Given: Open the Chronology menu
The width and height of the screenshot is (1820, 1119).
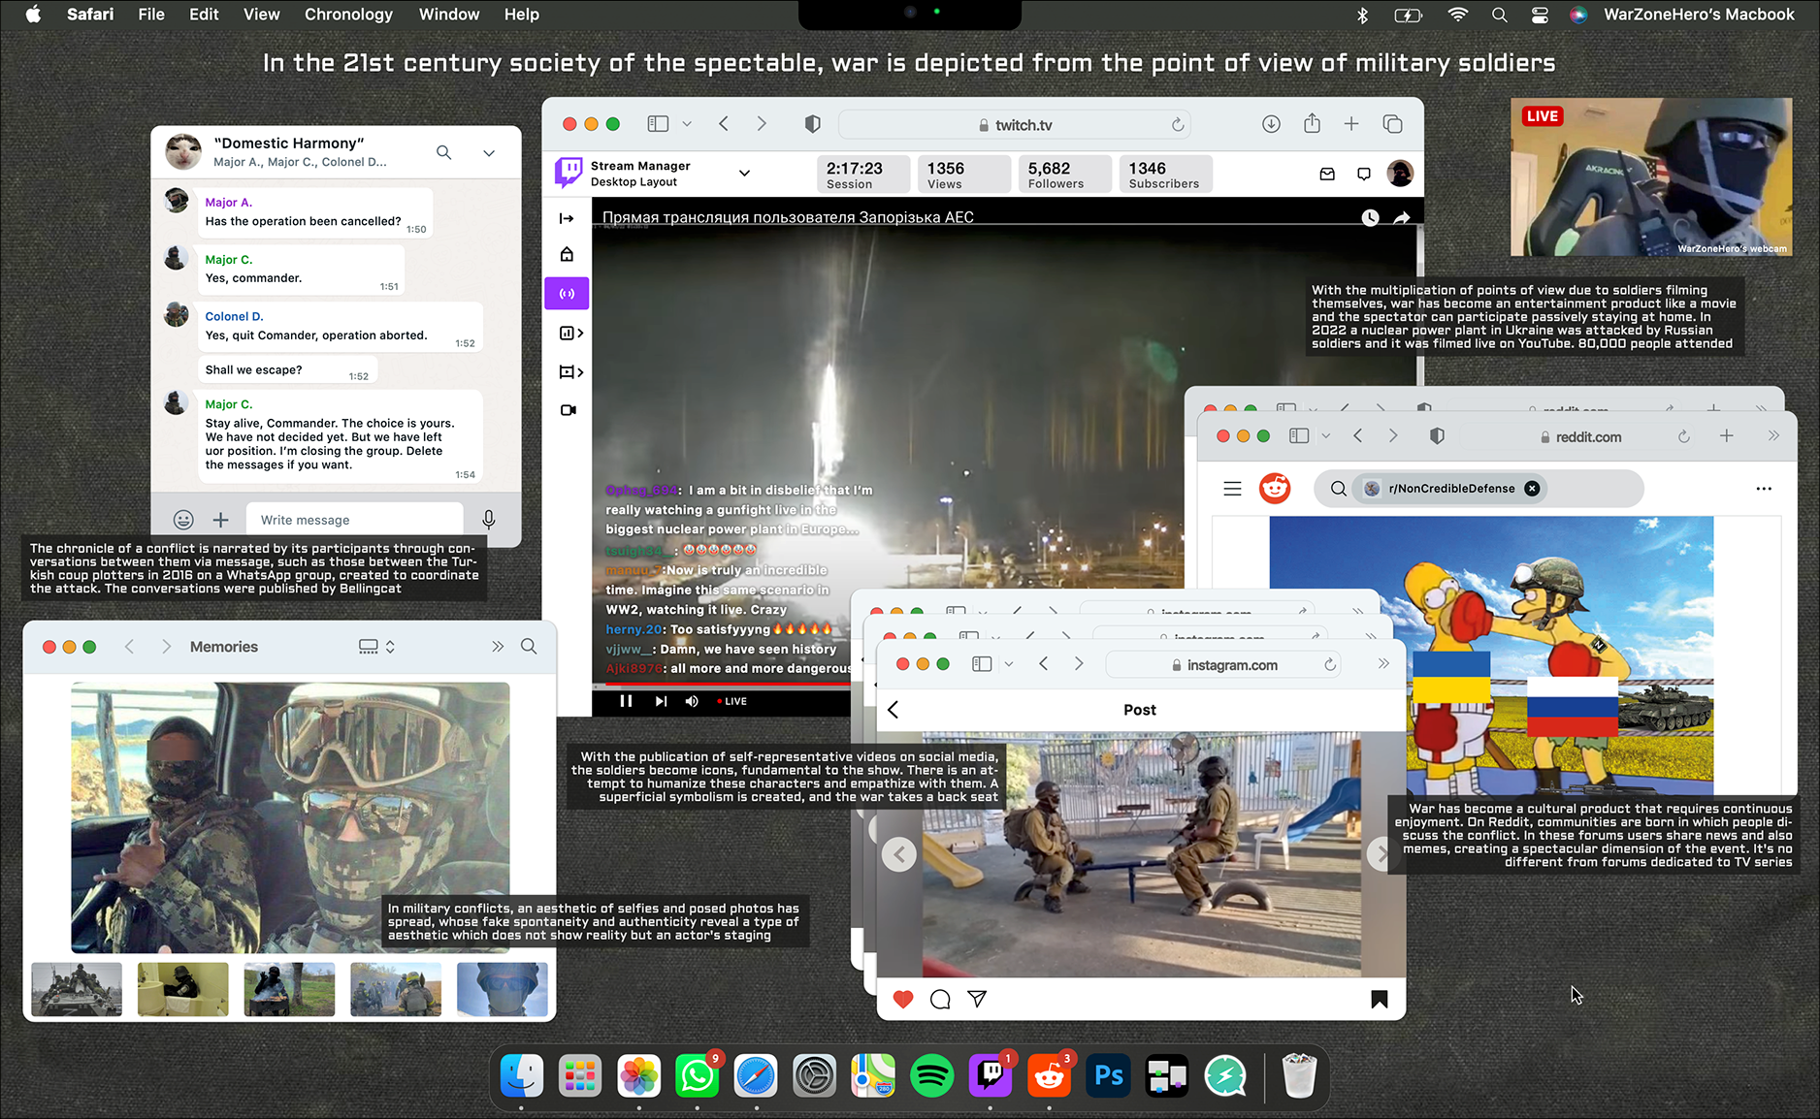Looking at the screenshot, I should click(348, 15).
